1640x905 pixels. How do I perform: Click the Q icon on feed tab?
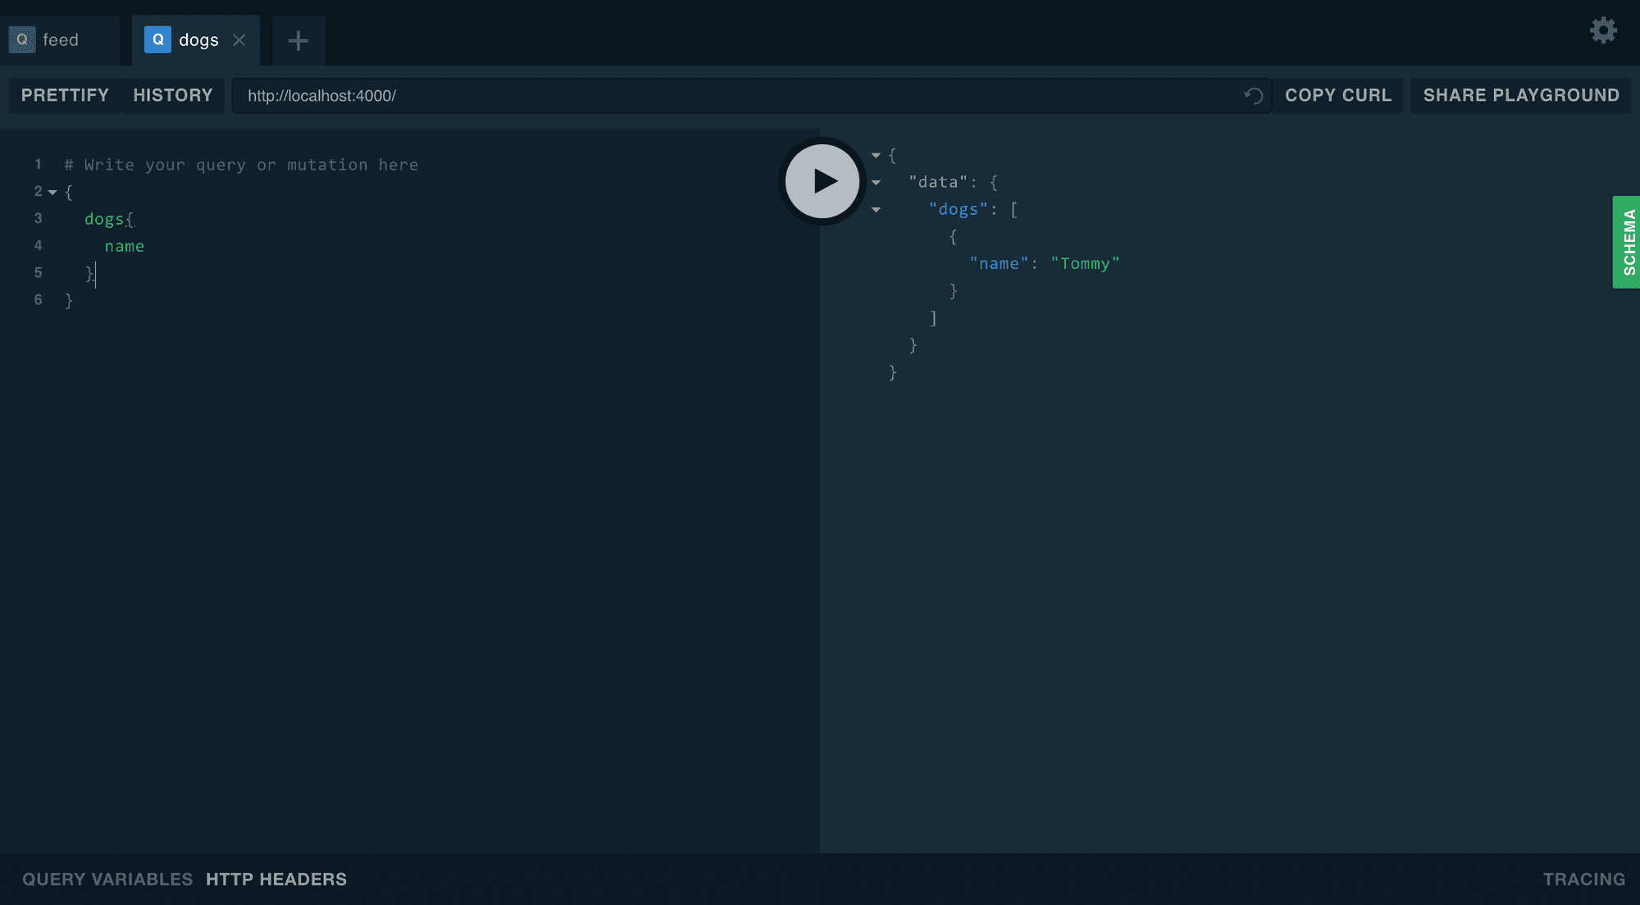[x=22, y=39]
